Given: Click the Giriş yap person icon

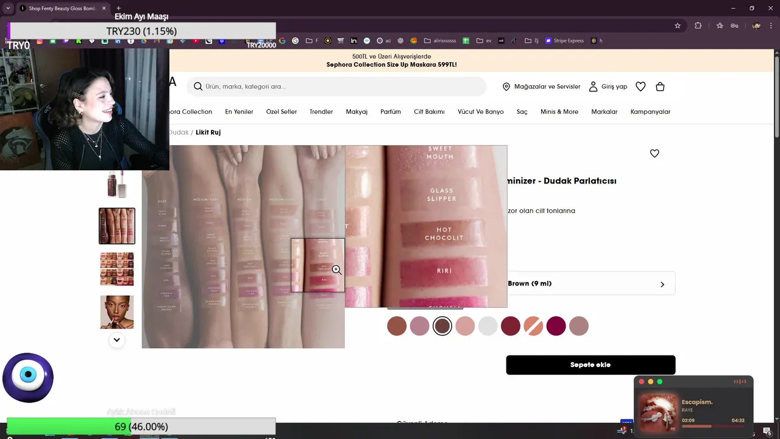Looking at the screenshot, I should click(x=593, y=87).
